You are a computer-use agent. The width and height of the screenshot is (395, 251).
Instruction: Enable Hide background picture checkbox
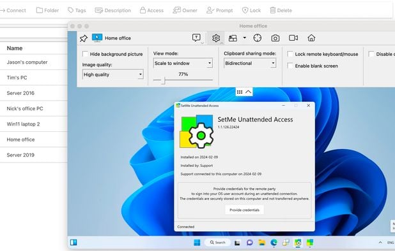coord(85,54)
